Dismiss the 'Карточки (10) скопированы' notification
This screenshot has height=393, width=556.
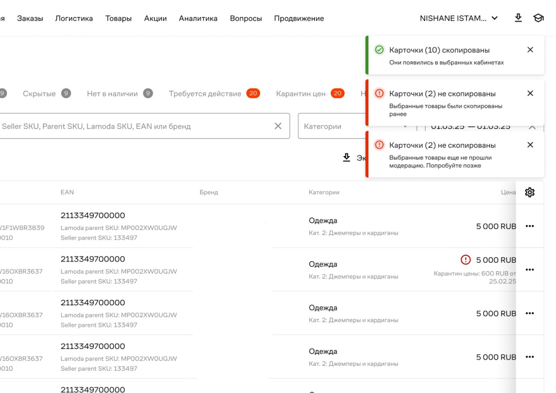pyautogui.click(x=530, y=50)
